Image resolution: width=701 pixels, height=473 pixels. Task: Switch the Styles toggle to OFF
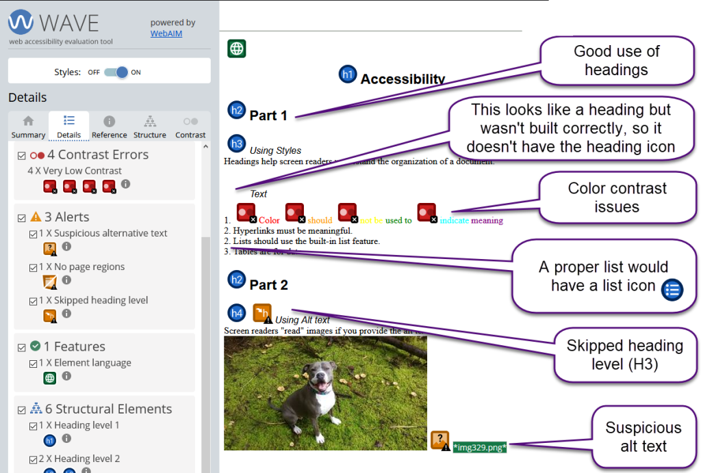(116, 70)
